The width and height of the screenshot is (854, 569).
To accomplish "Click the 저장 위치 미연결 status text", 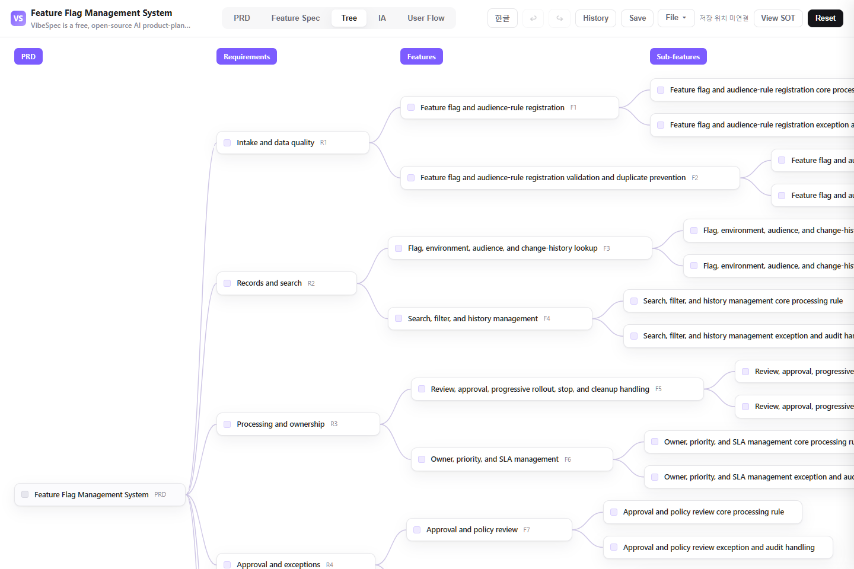I will 724,18.
